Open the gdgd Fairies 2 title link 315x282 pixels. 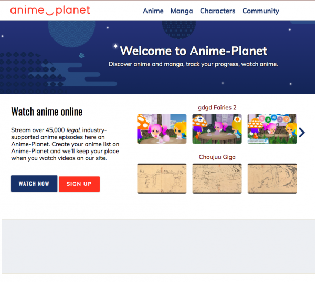coord(217,108)
